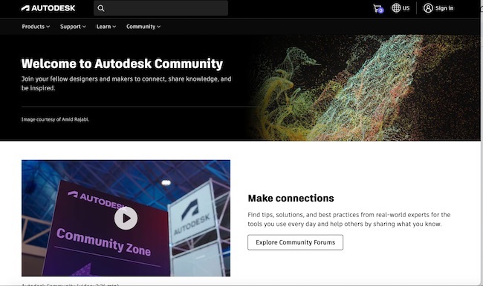483x286 pixels.
Task: Expand the Support menu
Action: pyautogui.click(x=73, y=27)
